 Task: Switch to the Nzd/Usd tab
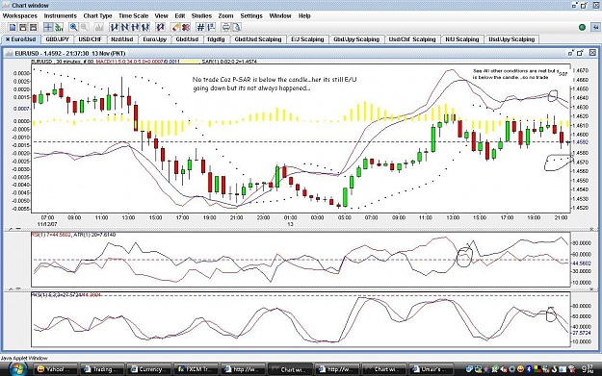tap(121, 39)
